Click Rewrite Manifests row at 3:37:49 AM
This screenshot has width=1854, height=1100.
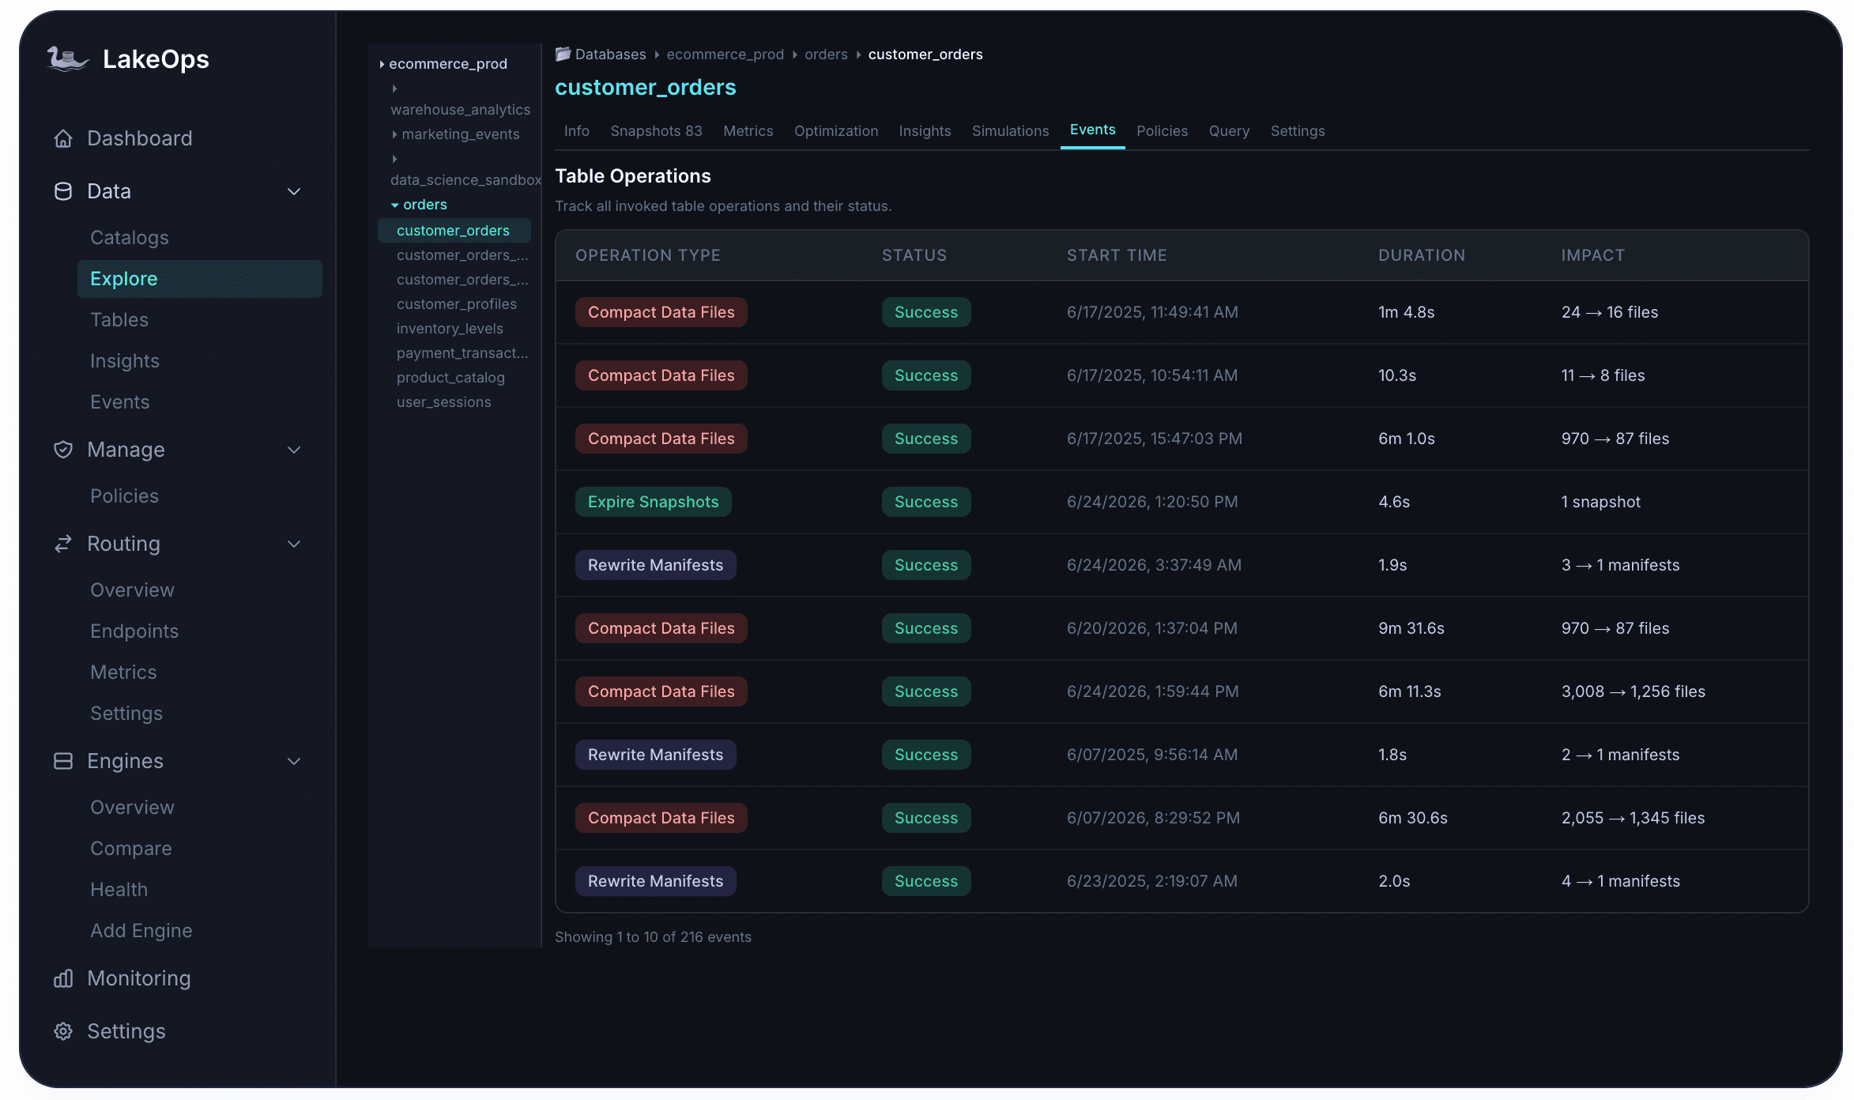(x=1181, y=565)
